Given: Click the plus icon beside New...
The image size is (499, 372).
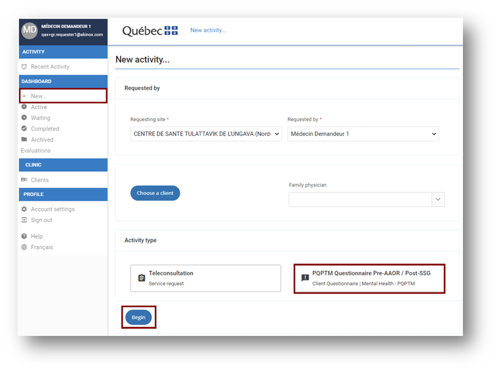Looking at the screenshot, I should [x=24, y=96].
